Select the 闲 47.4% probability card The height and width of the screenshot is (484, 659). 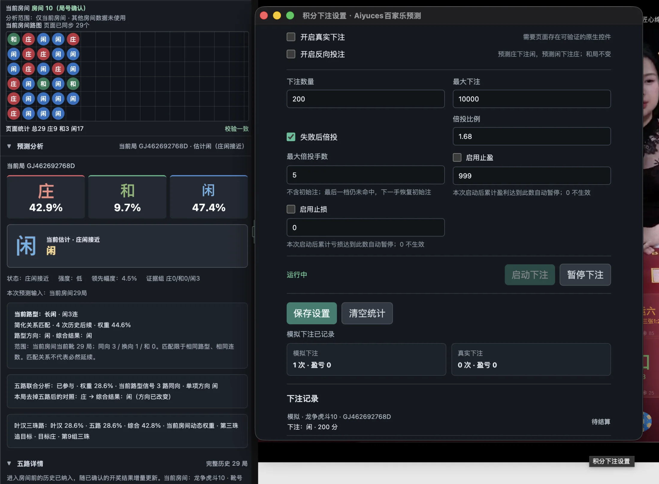click(x=209, y=197)
